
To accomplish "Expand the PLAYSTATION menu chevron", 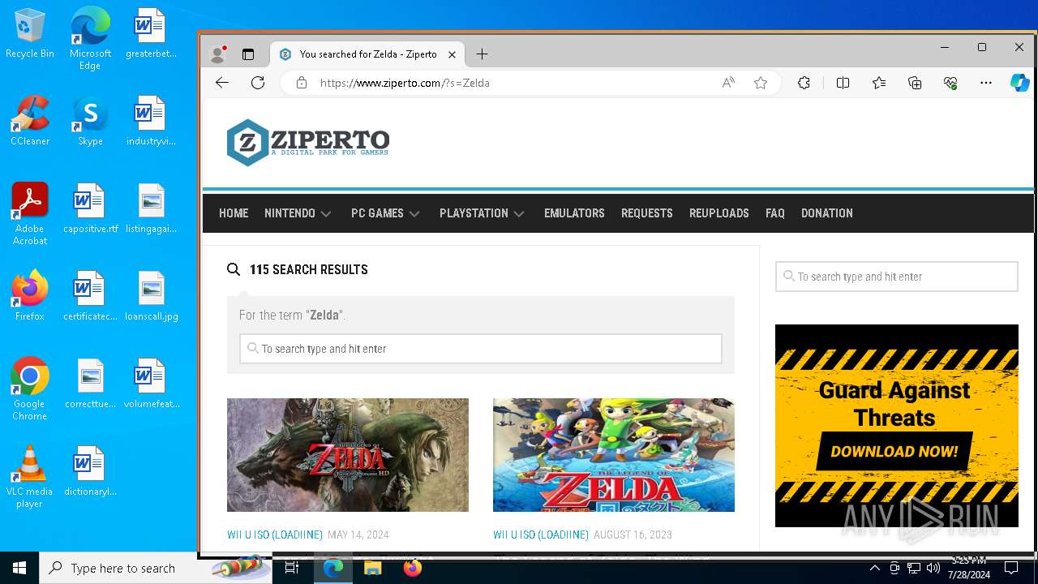I will [x=519, y=214].
